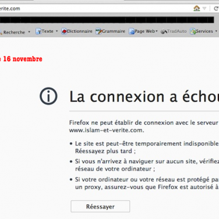Expand the Texte dropdown arrow

pyautogui.click(x=56, y=31)
